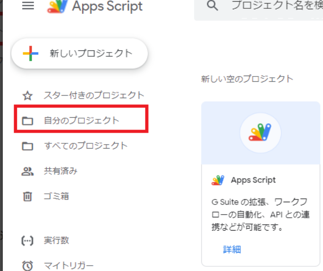The width and height of the screenshot is (323, 271).
Task: Open スター付きのプロジェクト
Action: click(x=94, y=95)
